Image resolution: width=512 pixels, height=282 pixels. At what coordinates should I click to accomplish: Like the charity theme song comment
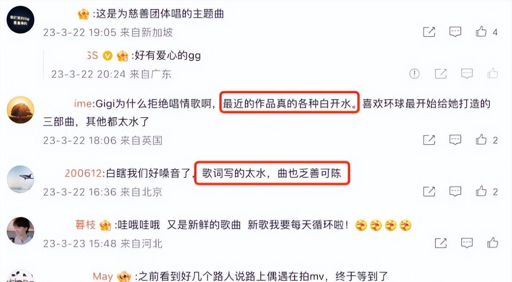pyautogui.click(x=481, y=32)
